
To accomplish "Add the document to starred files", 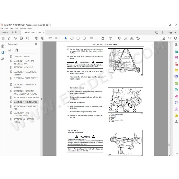I will [9, 38].
